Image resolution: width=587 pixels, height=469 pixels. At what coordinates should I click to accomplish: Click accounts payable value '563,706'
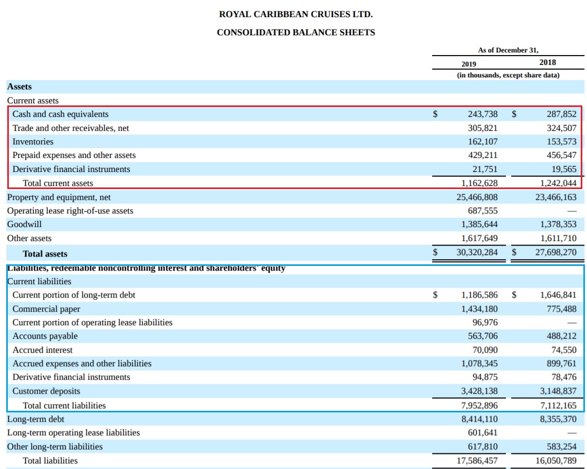(482, 336)
